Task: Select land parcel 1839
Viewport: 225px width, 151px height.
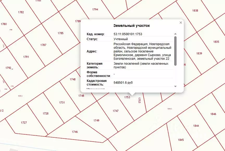Action: click(199, 53)
